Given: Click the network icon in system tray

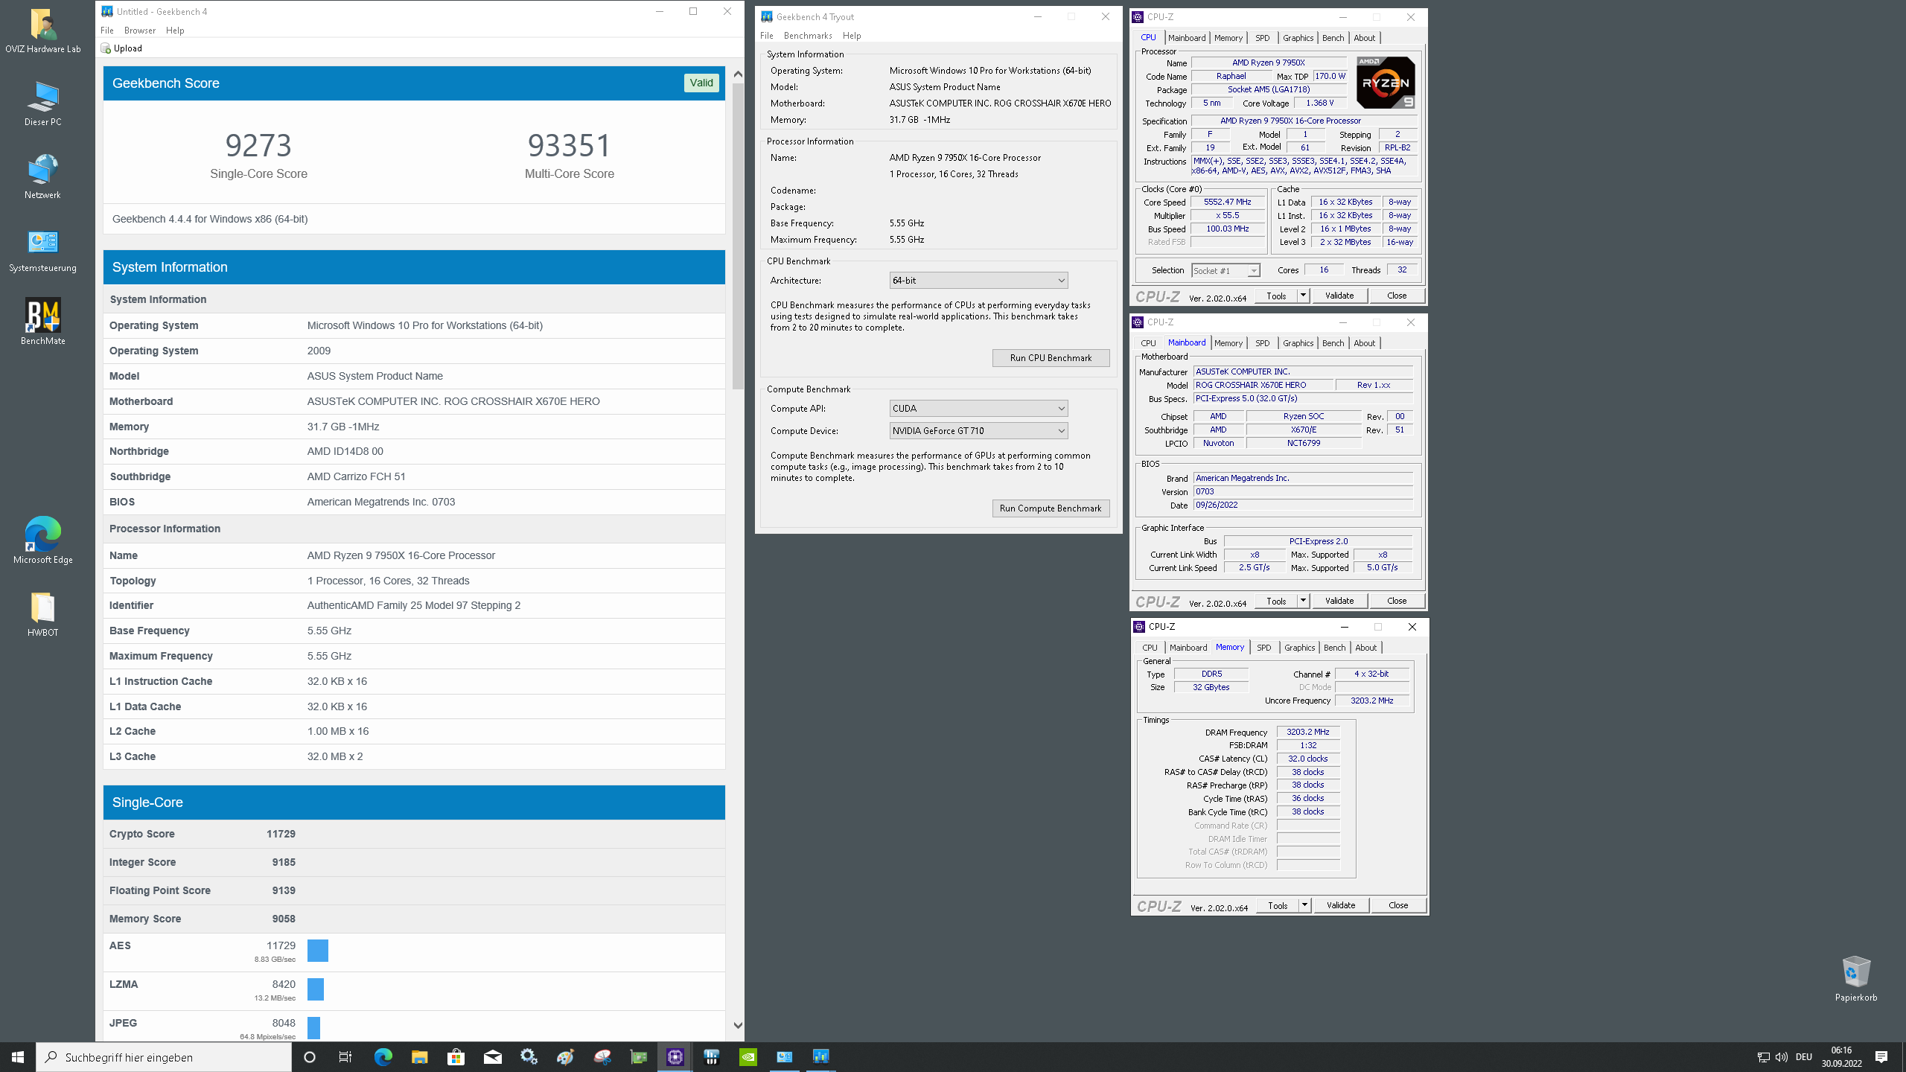Looking at the screenshot, I should tap(1763, 1057).
